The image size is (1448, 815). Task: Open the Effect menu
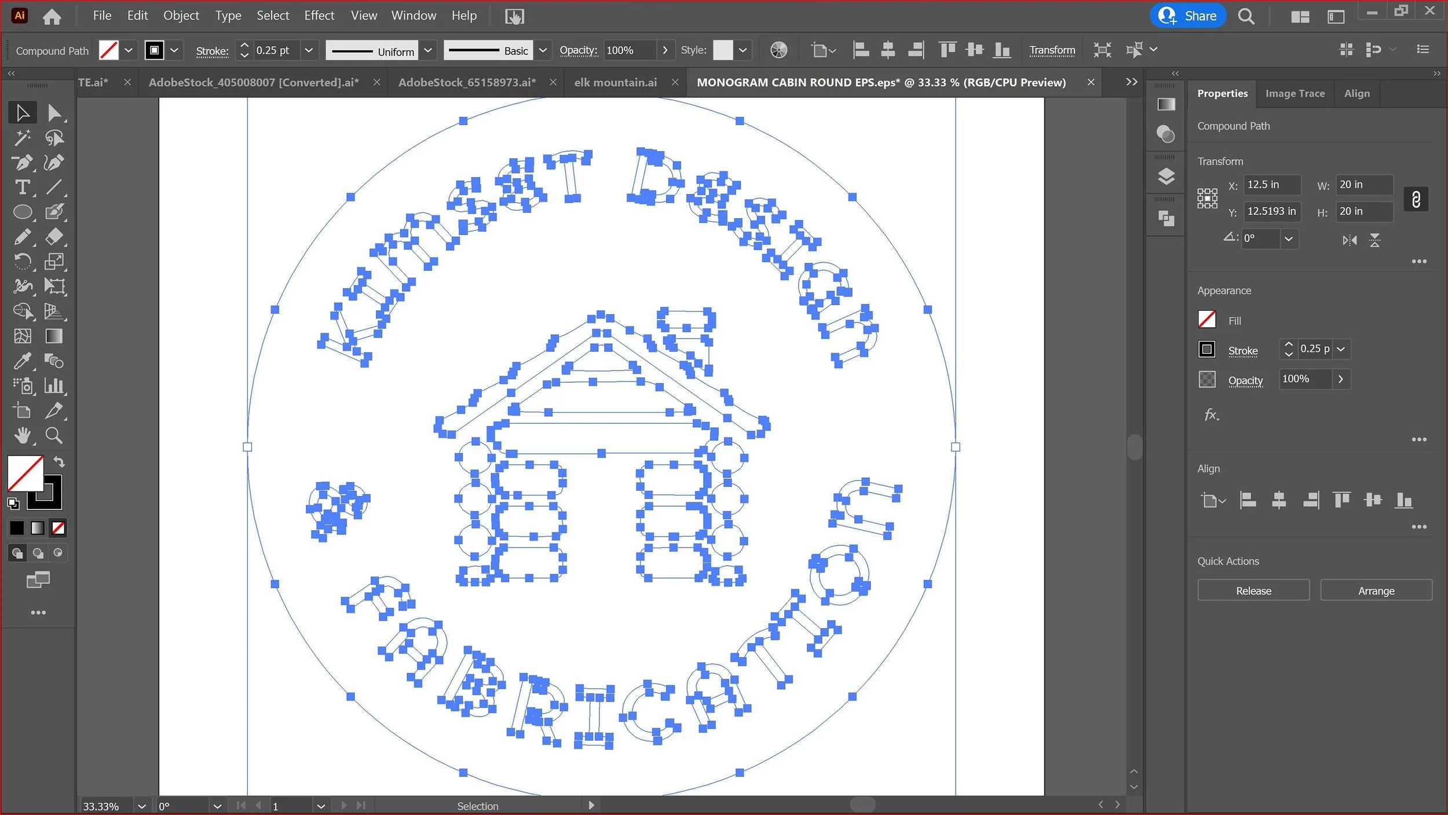pyautogui.click(x=319, y=16)
